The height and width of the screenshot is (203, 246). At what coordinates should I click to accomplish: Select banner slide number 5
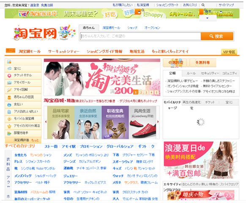pyautogui.click(x=156, y=92)
